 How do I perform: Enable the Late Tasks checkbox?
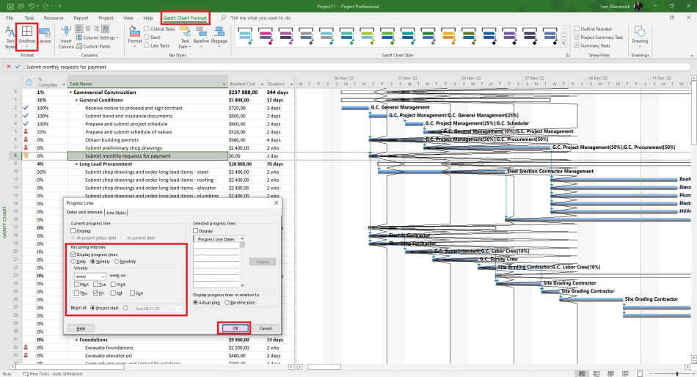click(x=146, y=45)
